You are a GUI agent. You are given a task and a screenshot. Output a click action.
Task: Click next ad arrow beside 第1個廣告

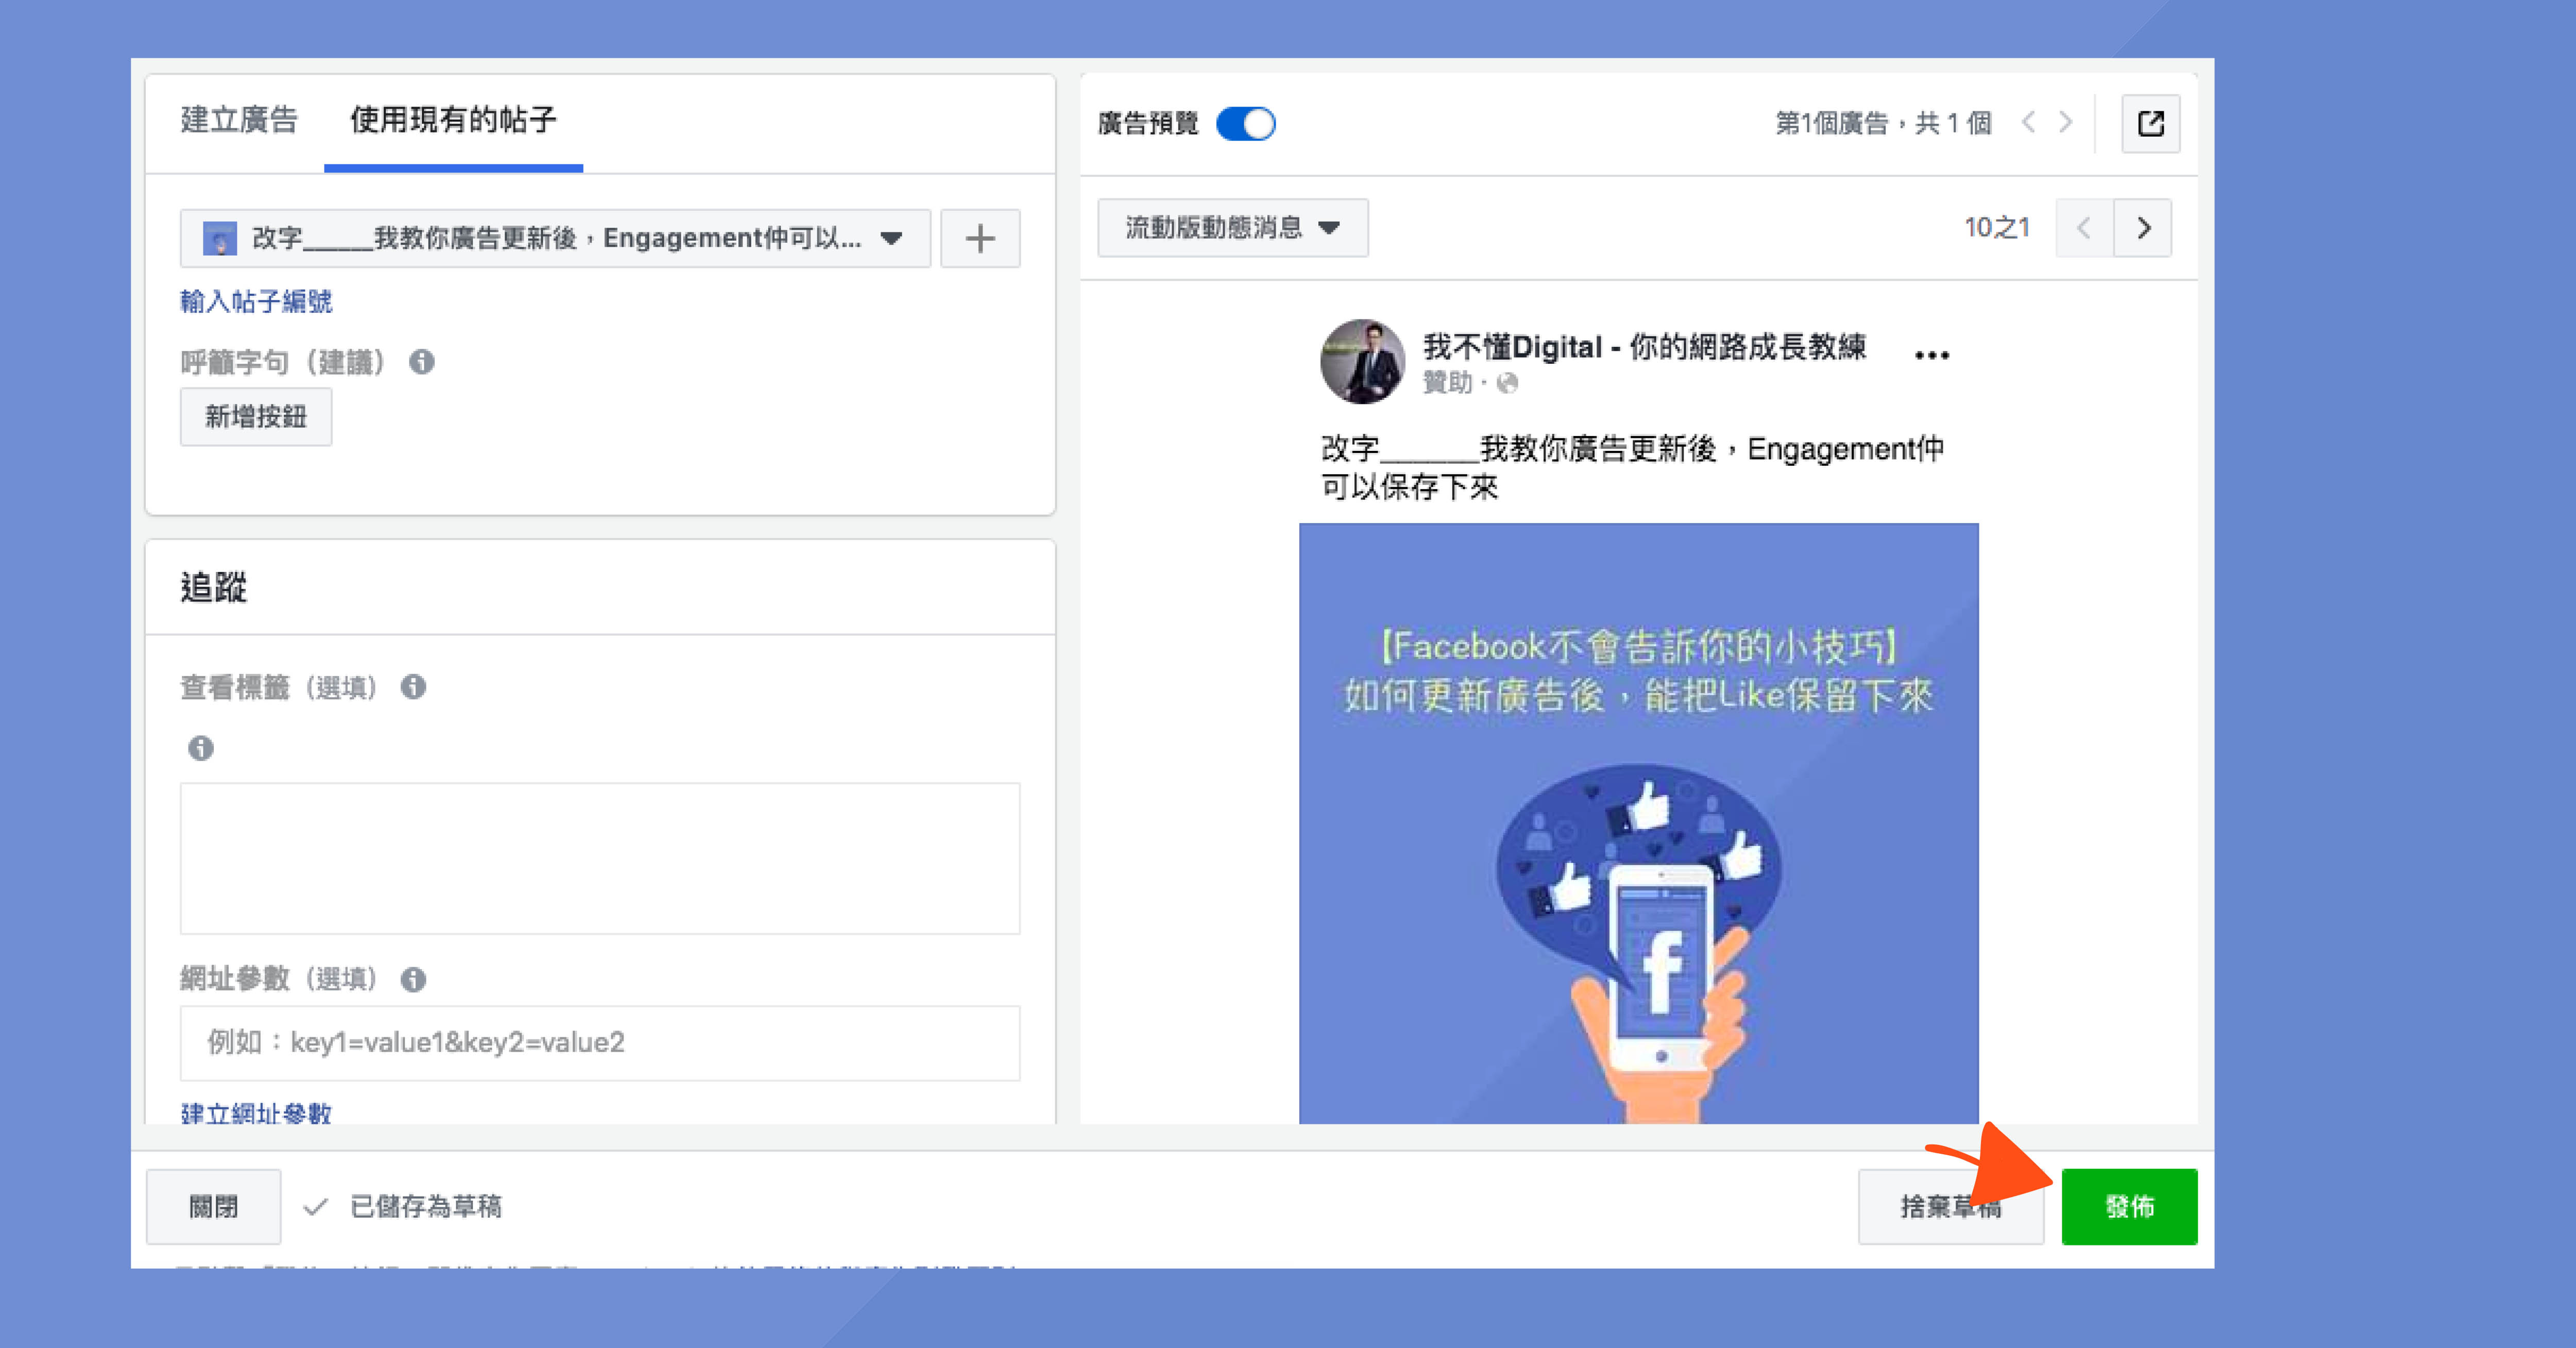[2065, 122]
